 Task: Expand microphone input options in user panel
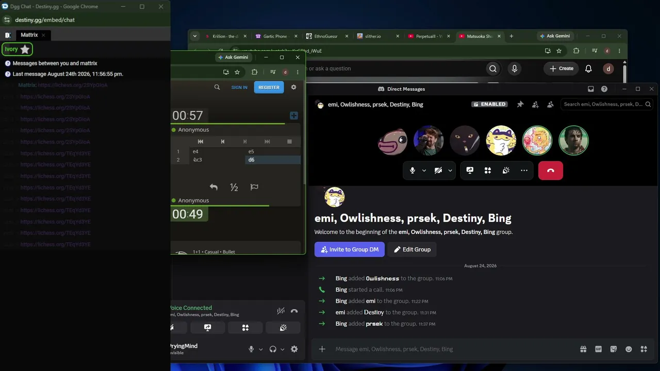(x=260, y=349)
